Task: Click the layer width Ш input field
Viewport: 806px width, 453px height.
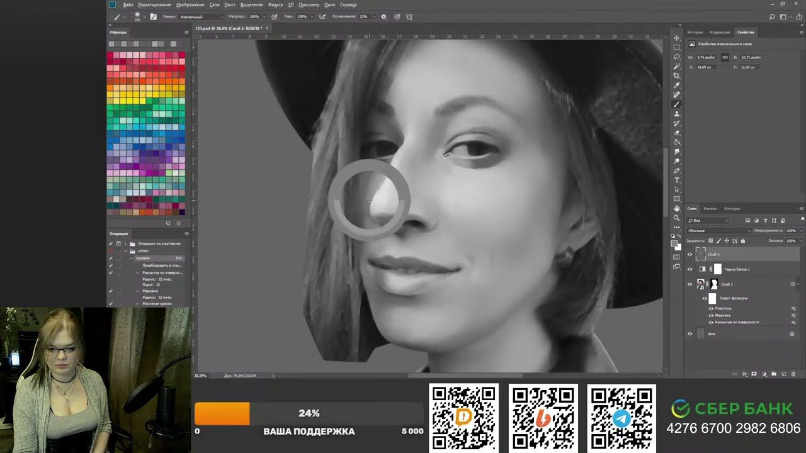Action: pos(707,57)
